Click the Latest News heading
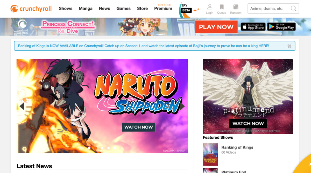The image size is (311, 173). 34,166
